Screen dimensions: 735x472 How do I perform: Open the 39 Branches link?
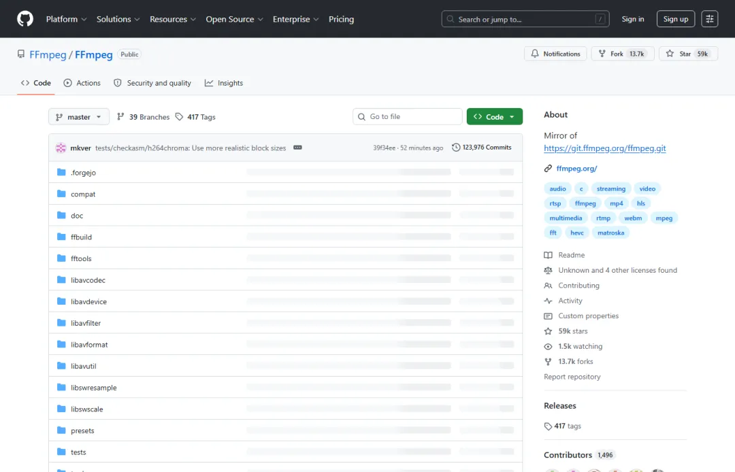tap(144, 117)
